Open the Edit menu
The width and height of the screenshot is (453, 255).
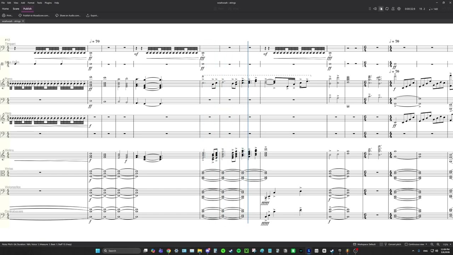click(x=9, y=3)
